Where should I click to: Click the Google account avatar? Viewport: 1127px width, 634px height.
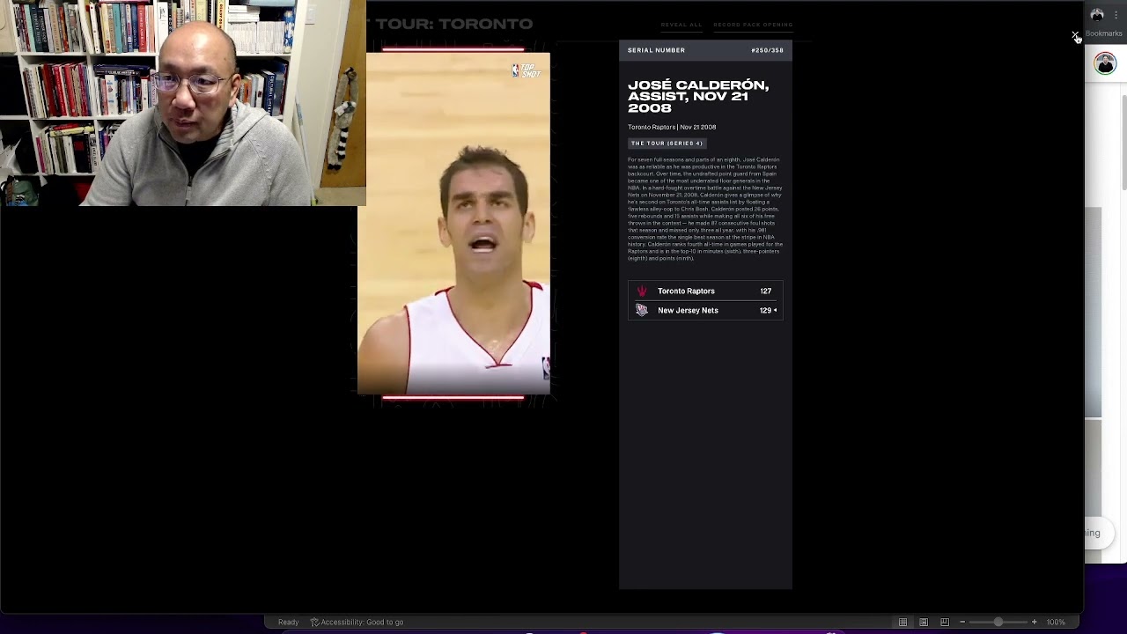click(x=1105, y=63)
